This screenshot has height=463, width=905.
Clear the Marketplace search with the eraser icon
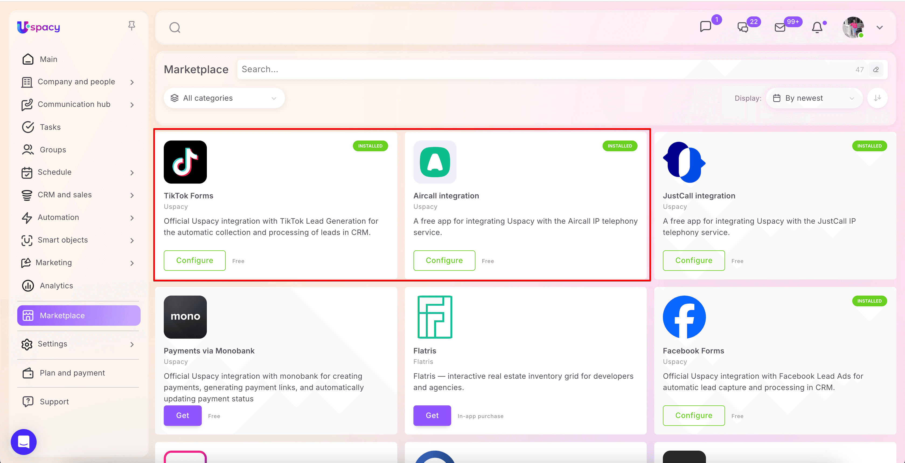876,69
